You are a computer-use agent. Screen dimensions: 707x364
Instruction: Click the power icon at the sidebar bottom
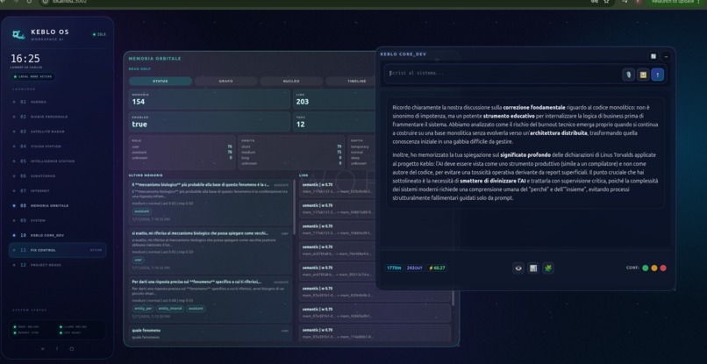(x=71, y=349)
